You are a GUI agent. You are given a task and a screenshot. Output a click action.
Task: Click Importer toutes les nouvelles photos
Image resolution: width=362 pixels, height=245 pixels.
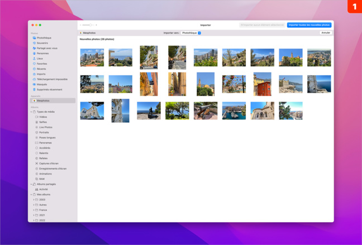(309, 25)
